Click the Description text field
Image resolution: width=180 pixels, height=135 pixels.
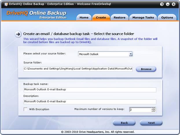90,101
